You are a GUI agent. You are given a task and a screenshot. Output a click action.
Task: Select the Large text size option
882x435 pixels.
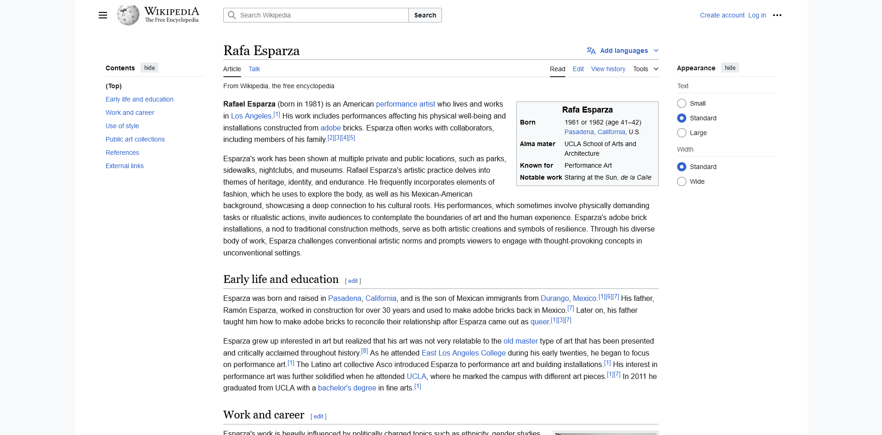682,133
